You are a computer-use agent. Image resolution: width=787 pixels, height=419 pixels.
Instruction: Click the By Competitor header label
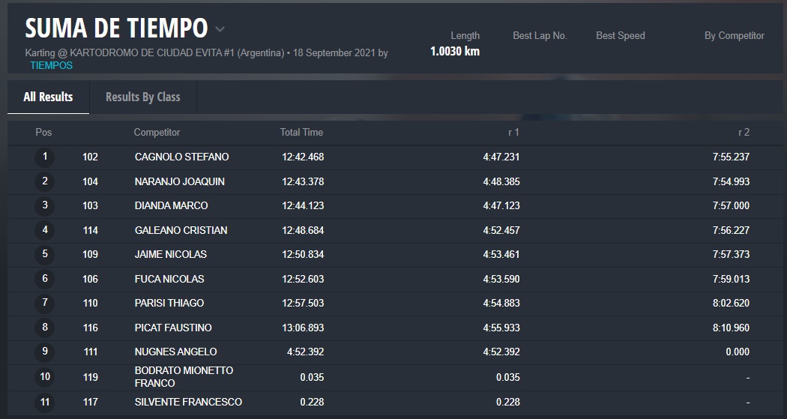coord(734,35)
